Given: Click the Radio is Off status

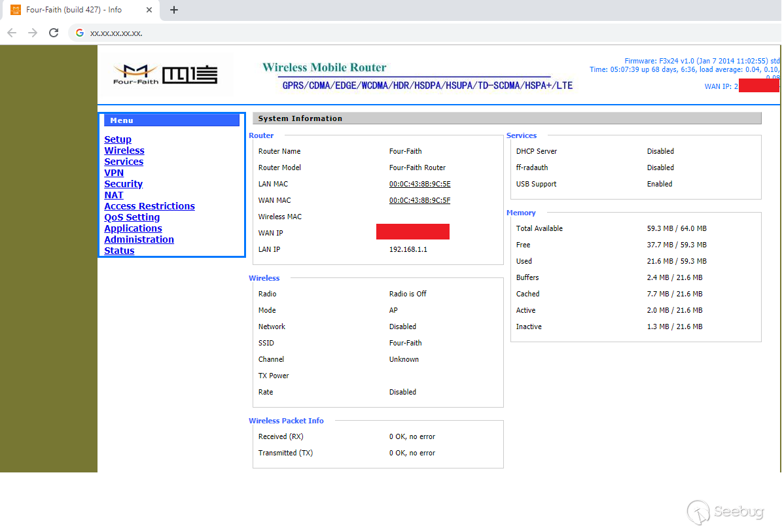Looking at the screenshot, I should 408,294.
